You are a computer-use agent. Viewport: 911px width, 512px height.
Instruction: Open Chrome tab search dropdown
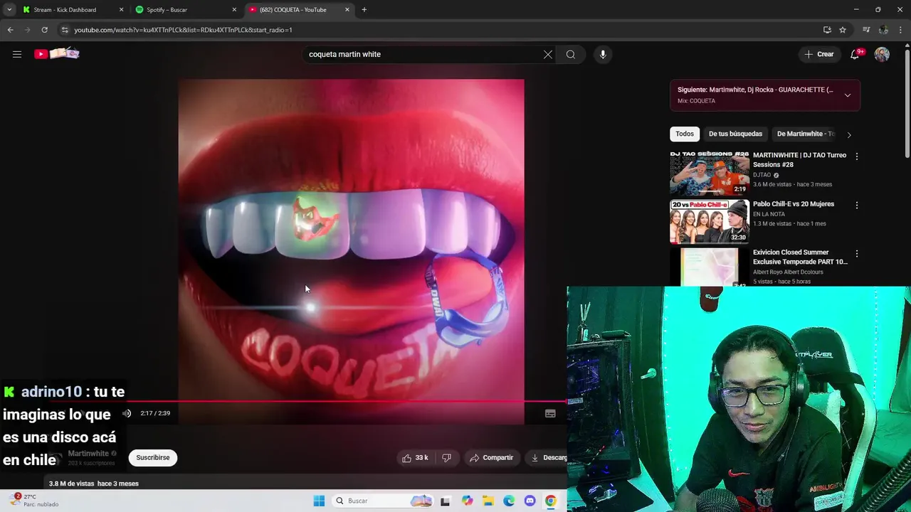click(9, 10)
